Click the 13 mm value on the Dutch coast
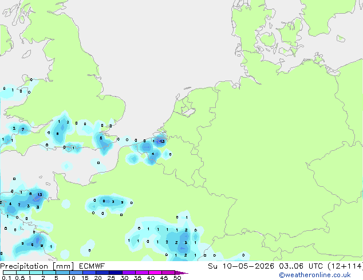 [162, 141]
